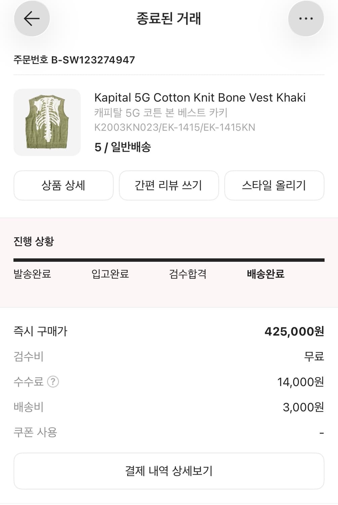Click the product title Kapital 5G Cotton Knit Bone Vest
The width and height of the screenshot is (338, 505).
200,98
